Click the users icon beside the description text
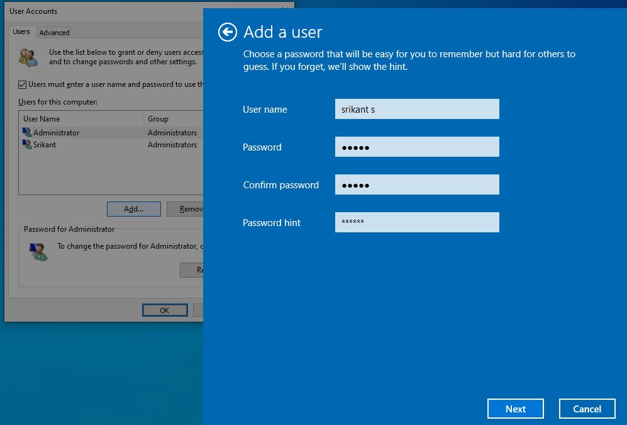Viewport: 627px width, 425px height. pyautogui.click(x=28, y=57)
